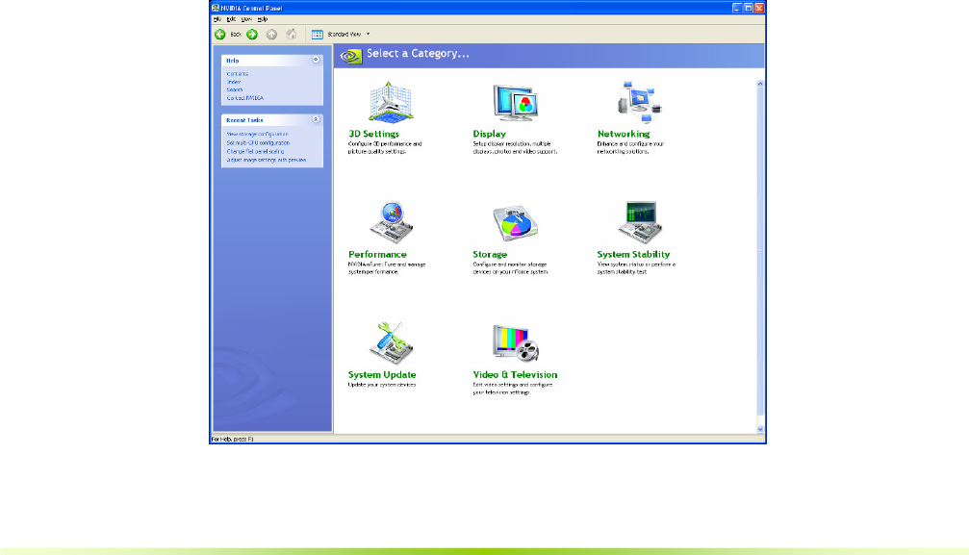Open the Performance title link
The image size is (969, 555).
377,254
